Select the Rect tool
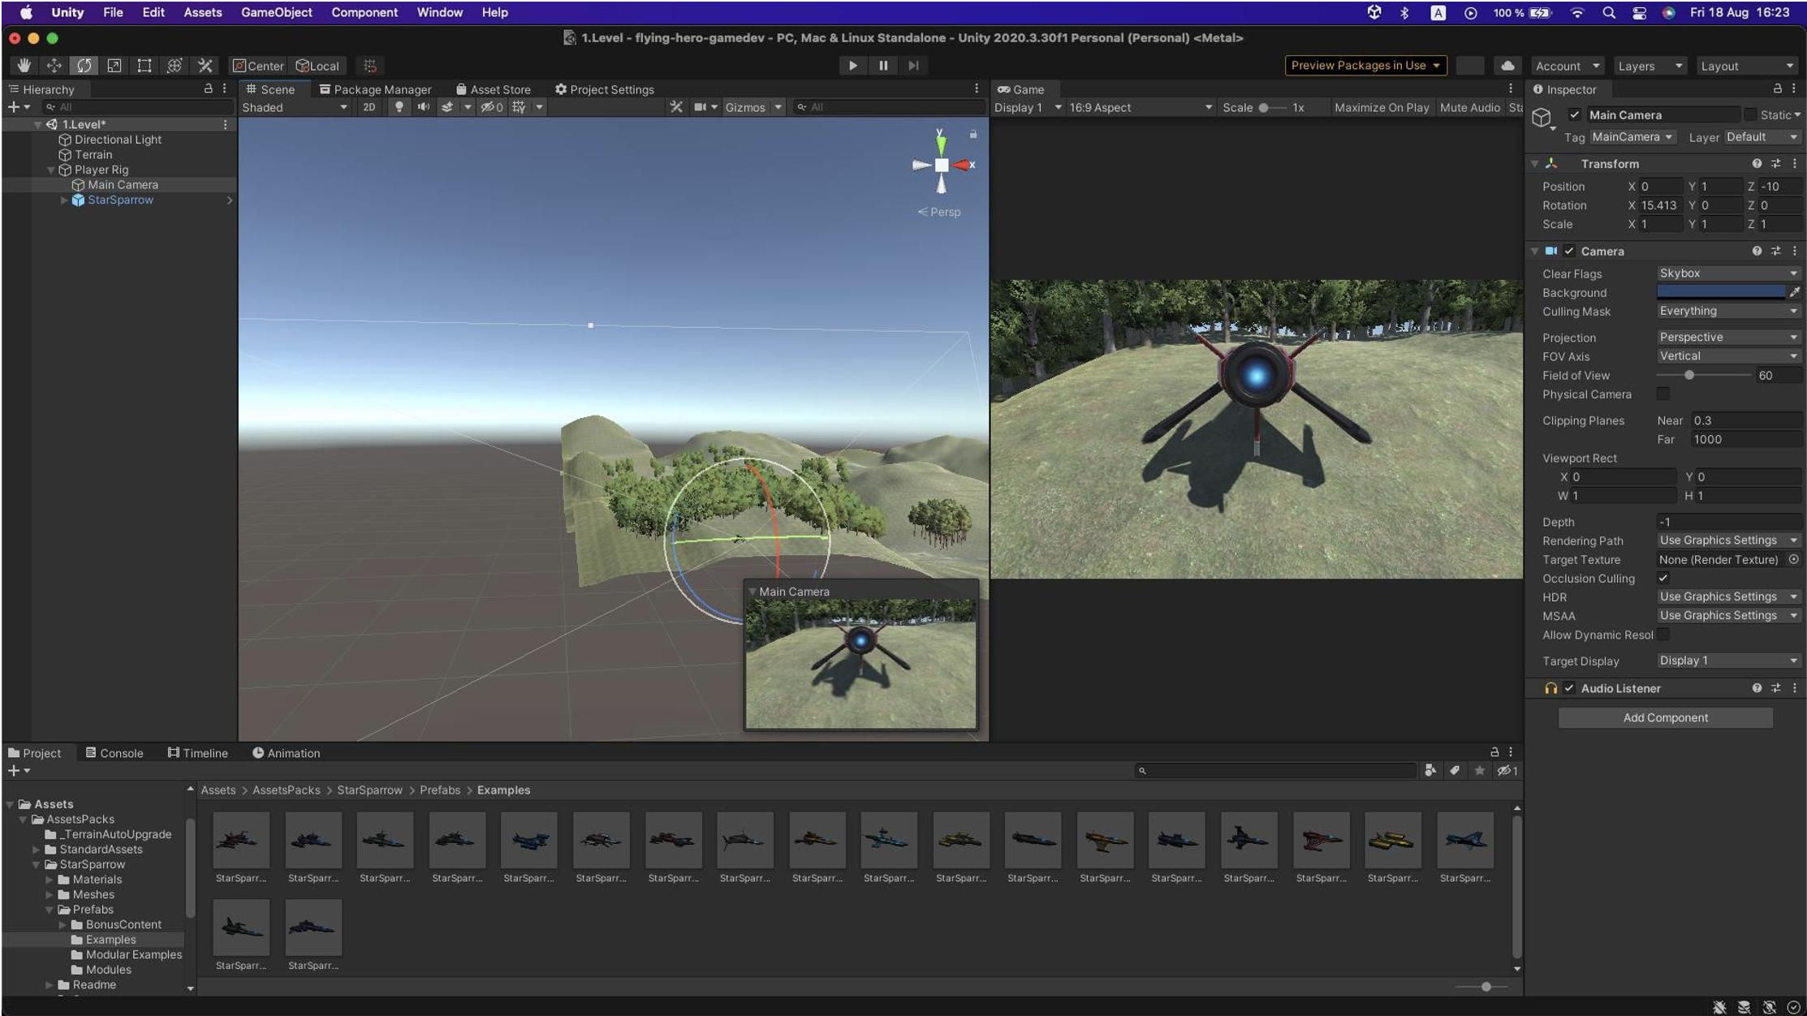The image size is (1807, 1016). click(144, 66)
